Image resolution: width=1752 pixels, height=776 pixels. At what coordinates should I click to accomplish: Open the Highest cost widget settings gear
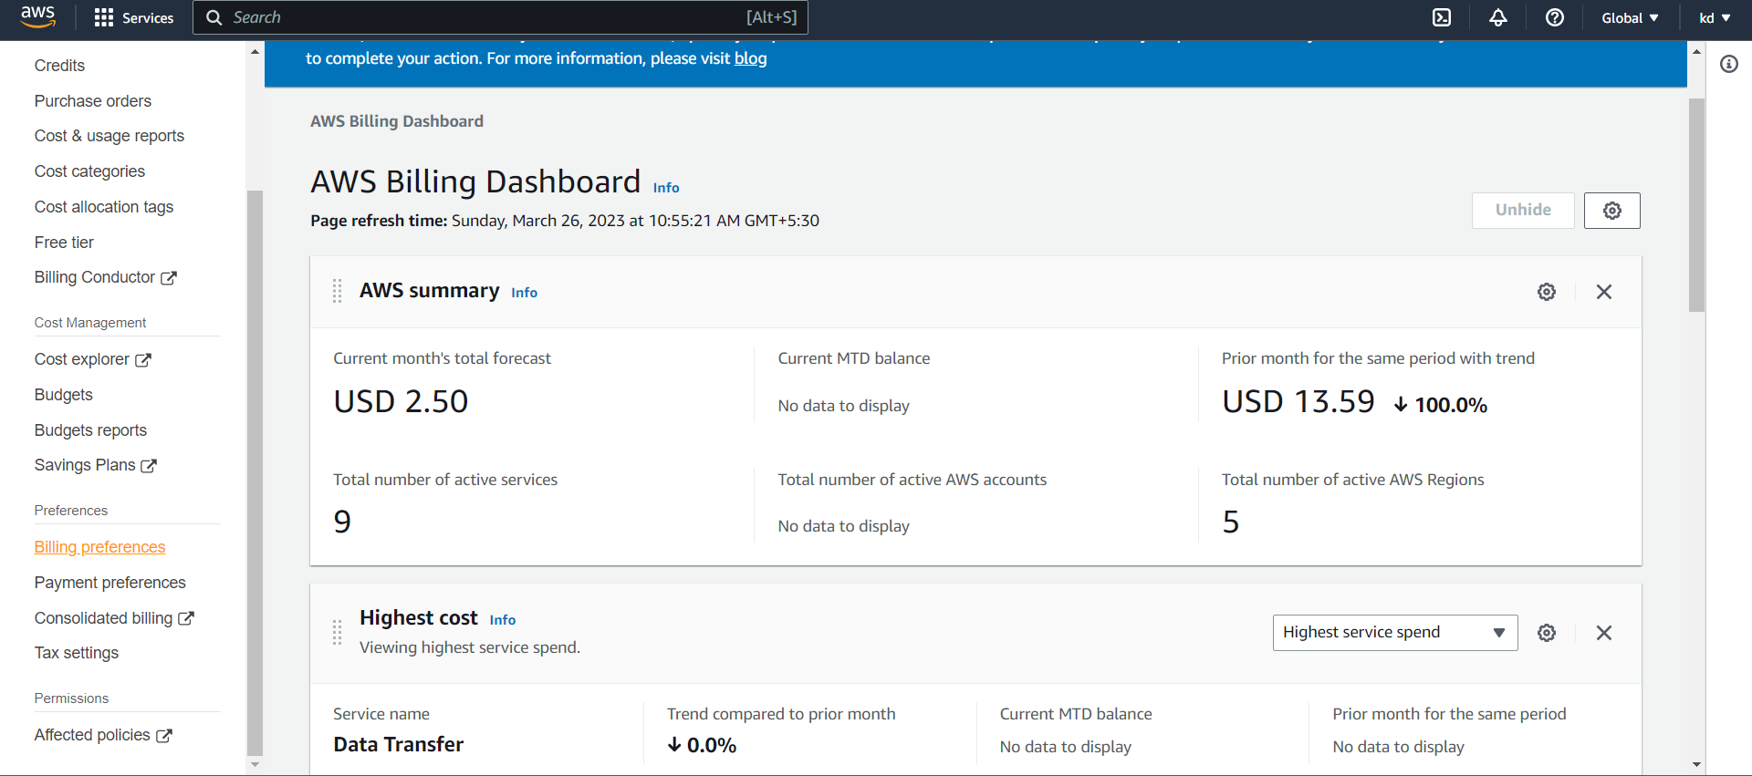point(1547,633)
